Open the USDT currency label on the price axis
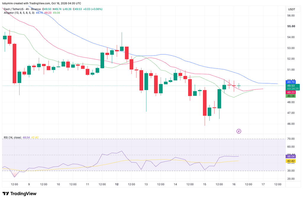 tap(291, 9)
